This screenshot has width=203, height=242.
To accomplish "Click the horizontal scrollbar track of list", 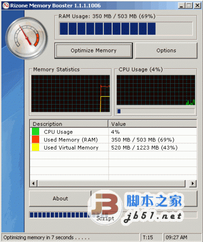I will tap(111, 183).
